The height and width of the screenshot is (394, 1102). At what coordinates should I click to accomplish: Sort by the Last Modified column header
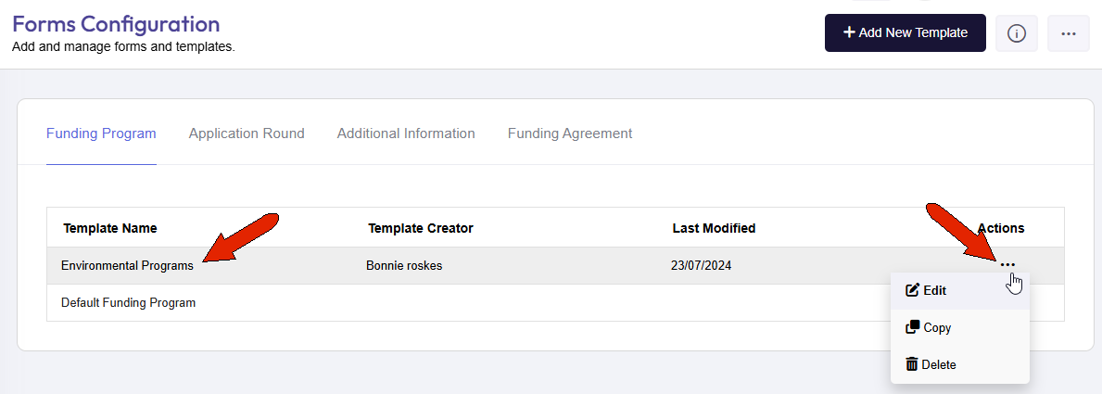point(714,228)
